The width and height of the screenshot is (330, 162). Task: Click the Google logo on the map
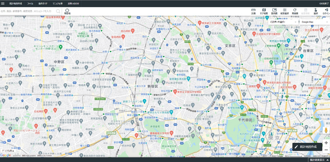pos(6,155)
